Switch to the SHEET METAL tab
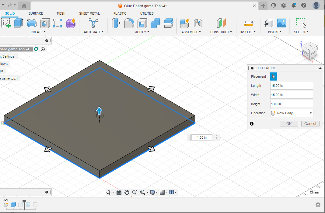 coord(89,13)
